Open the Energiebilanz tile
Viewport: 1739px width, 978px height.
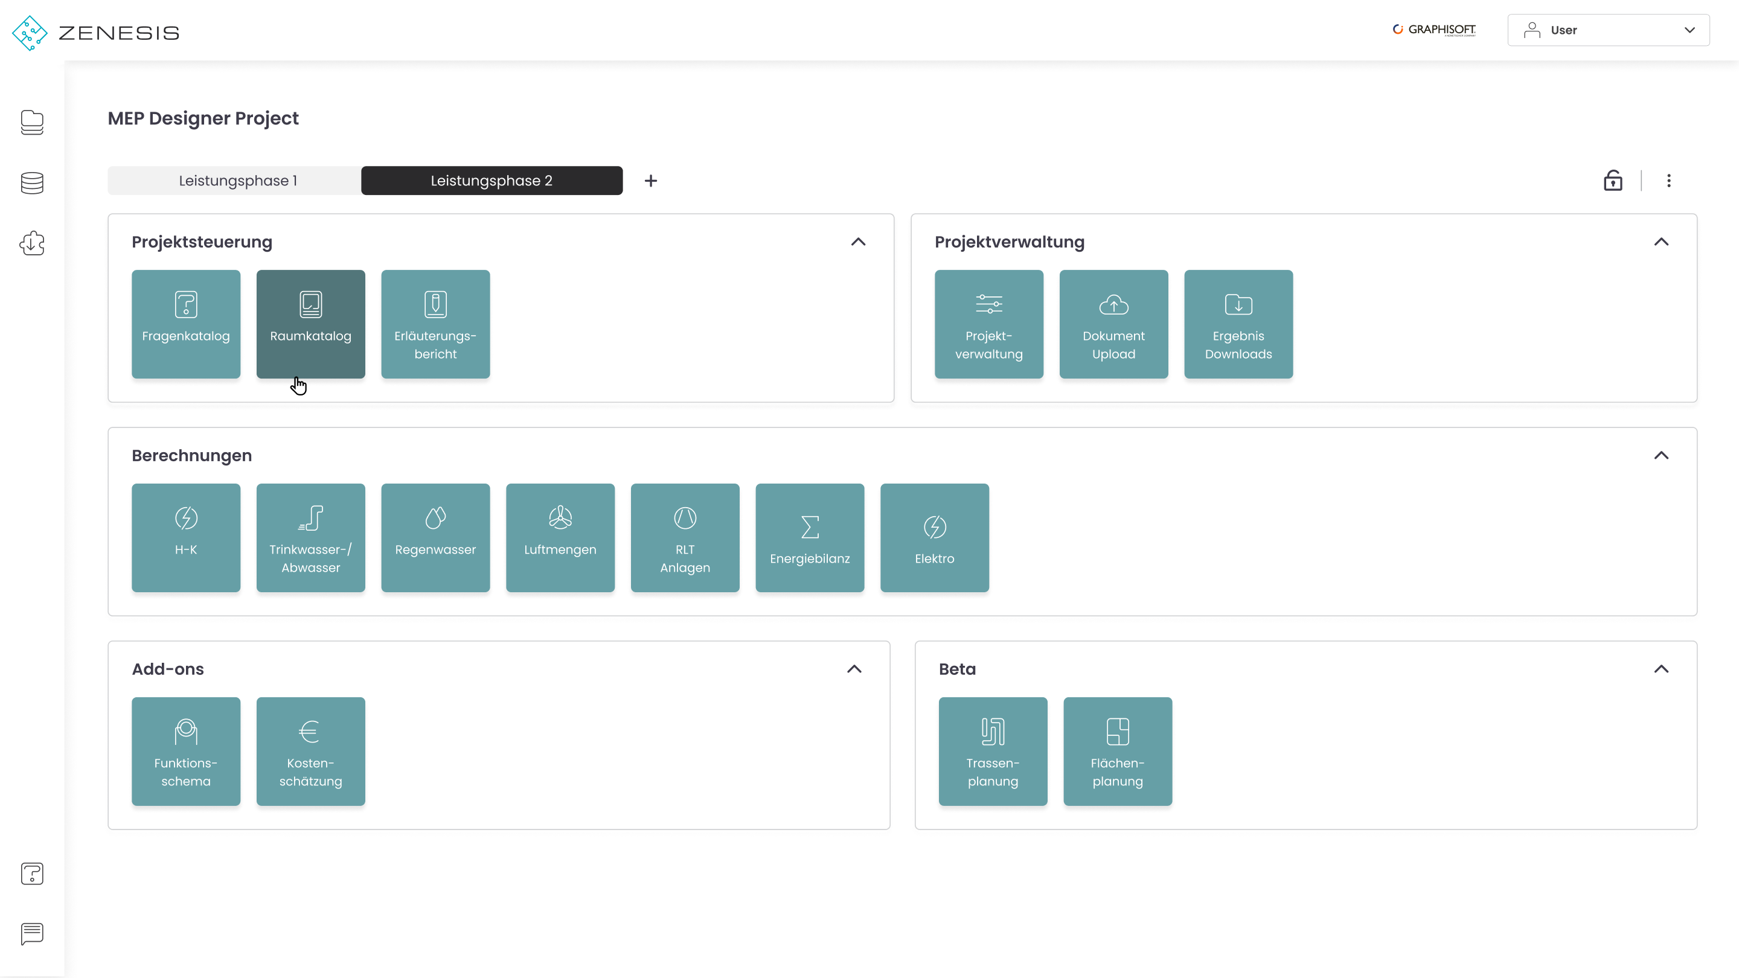[809, 537]
